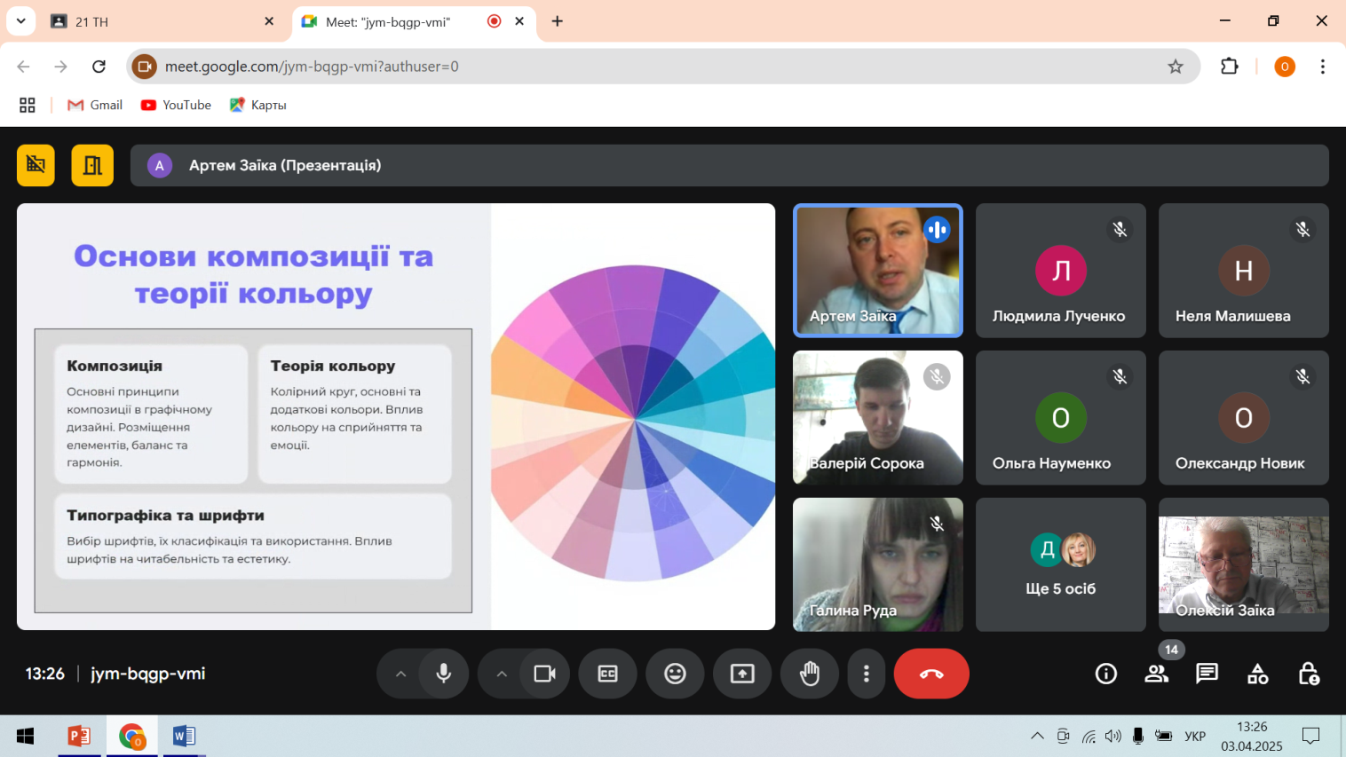Toggle closed captions button
Image resolution: width=1346 pixels, height=757 pixels.
click(x=607, y=674)
